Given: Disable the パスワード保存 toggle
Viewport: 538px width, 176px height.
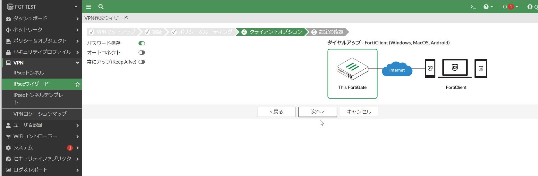Looking at the screenshot, I should tap(142, 43).
